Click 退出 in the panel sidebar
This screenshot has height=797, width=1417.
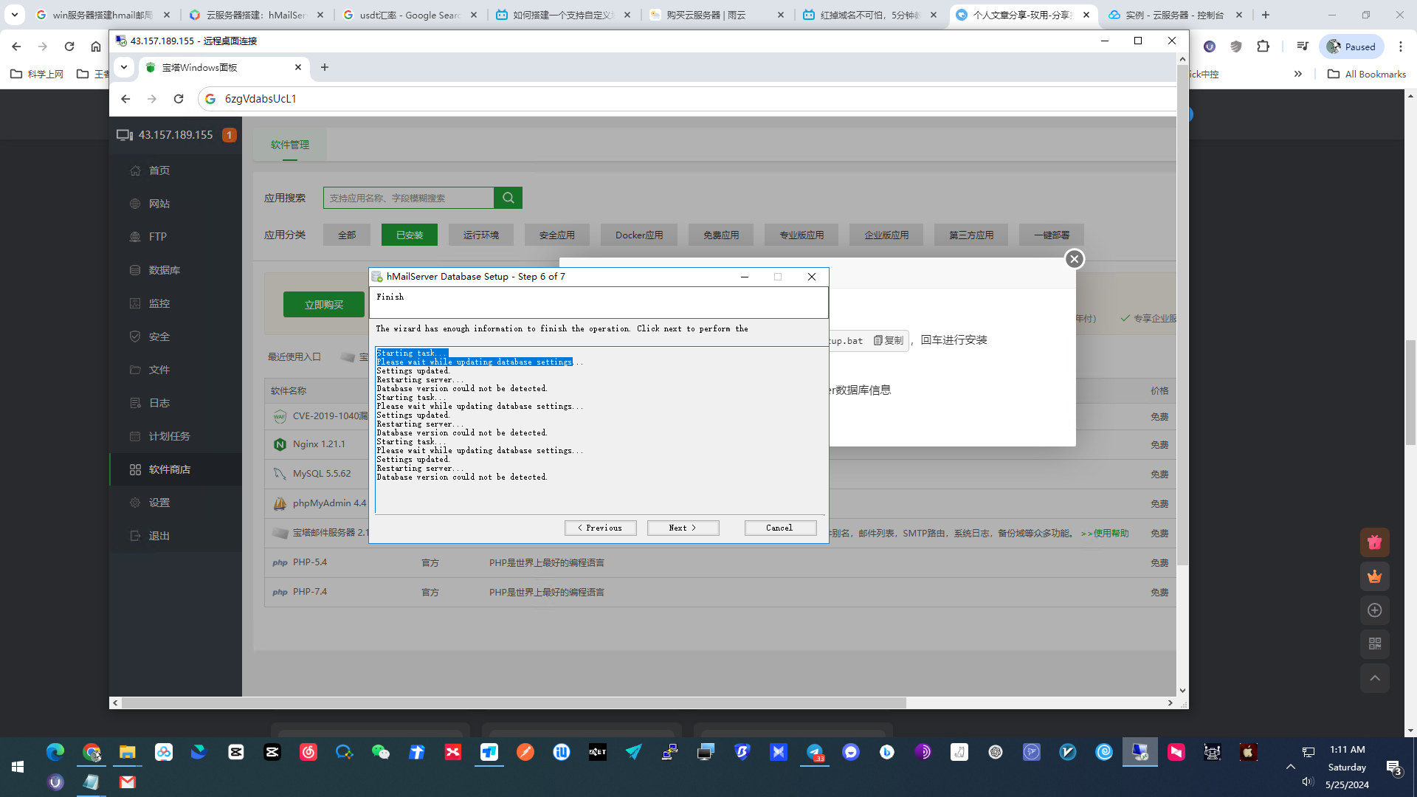click(176, 536)
